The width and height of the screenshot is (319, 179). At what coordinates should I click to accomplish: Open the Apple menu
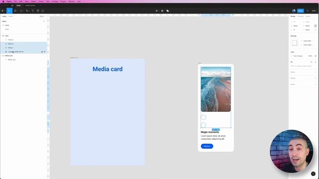pyautogui.click(x=3, y=1)
